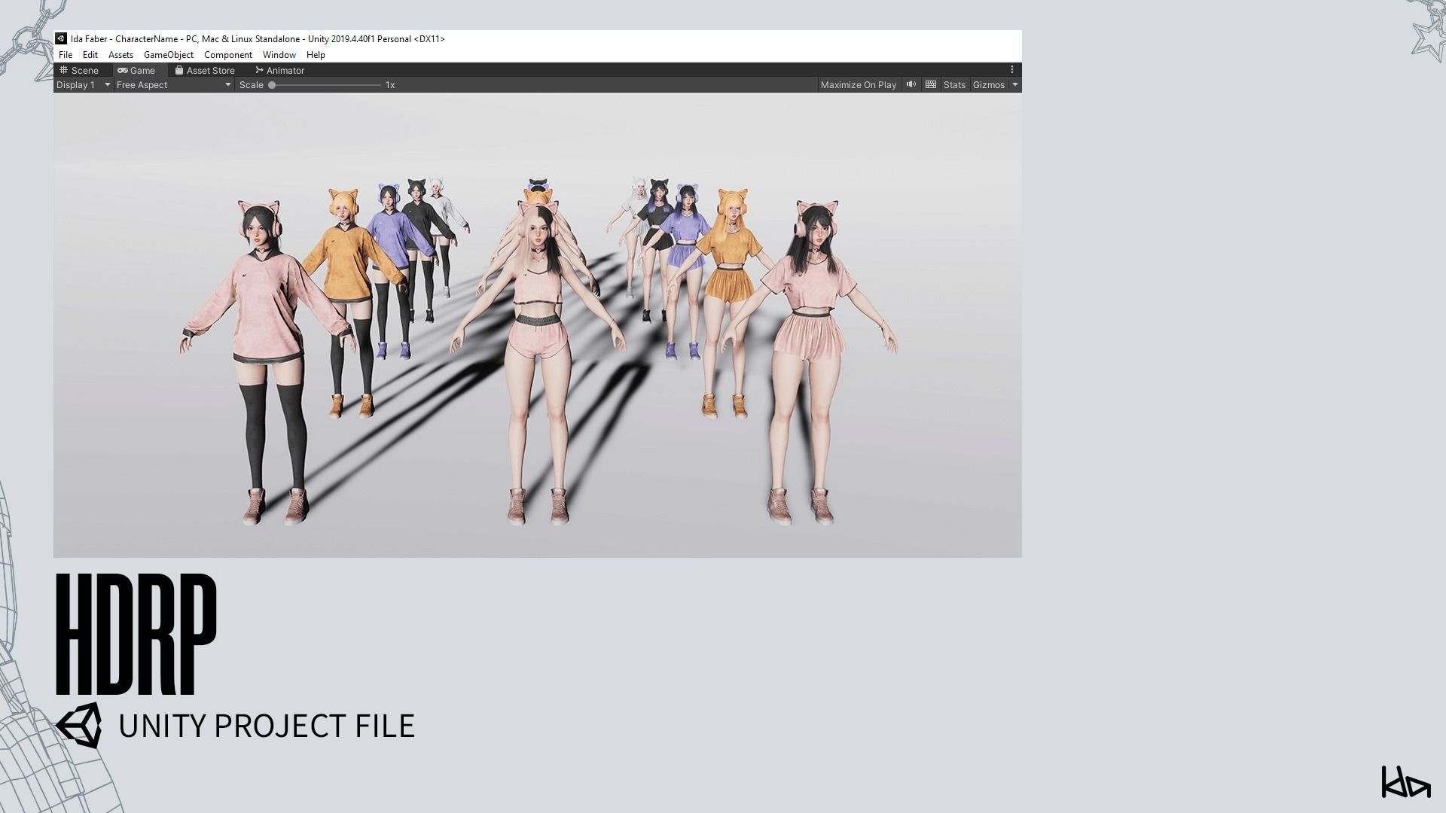
Task: Open the three-dot panel options menu
Action: (x=1012, y=70)
